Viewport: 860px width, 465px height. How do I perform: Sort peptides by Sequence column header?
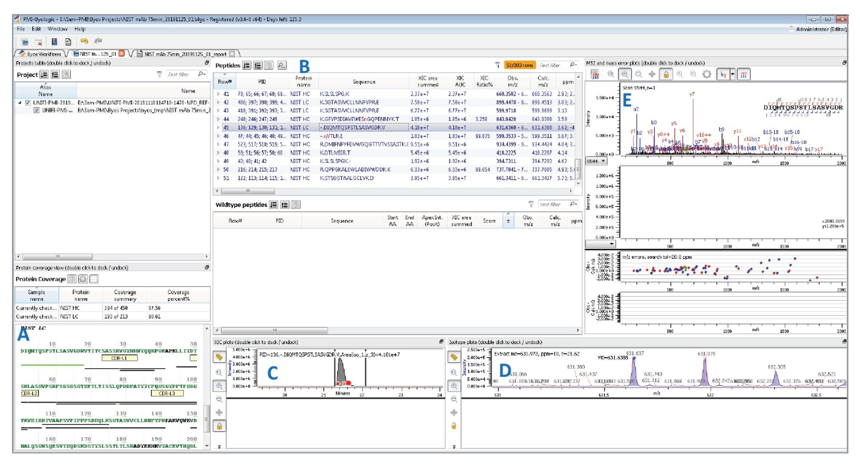click(x=364, y=81)
